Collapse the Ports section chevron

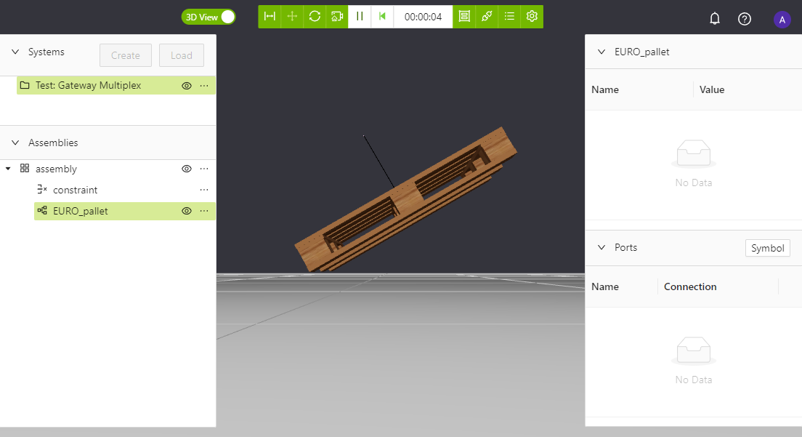[601, 248]
